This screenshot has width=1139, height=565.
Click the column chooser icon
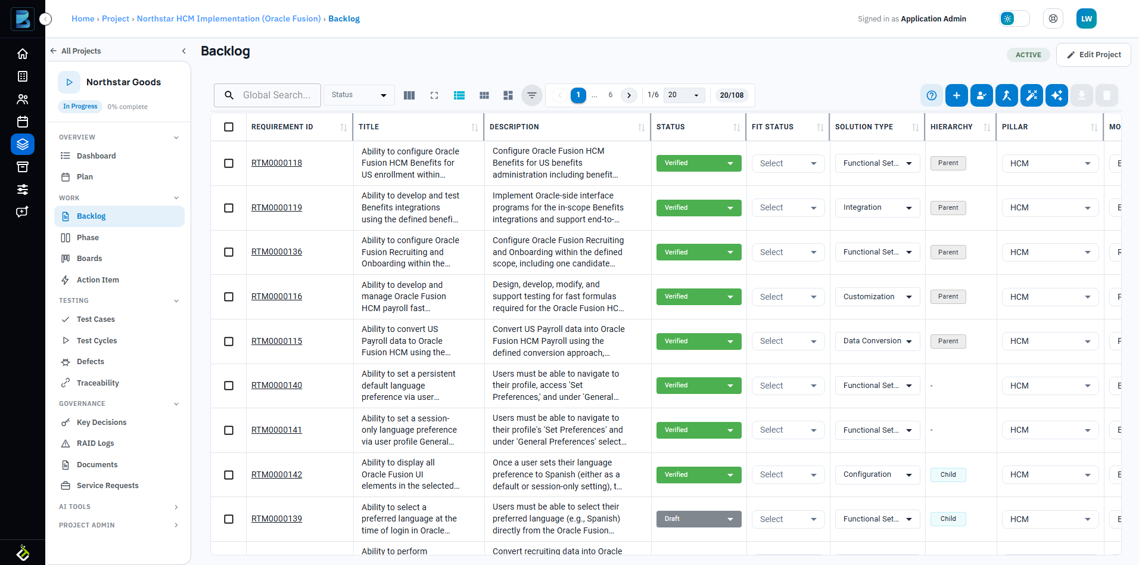pyautogui.click(x=409, y=95)
